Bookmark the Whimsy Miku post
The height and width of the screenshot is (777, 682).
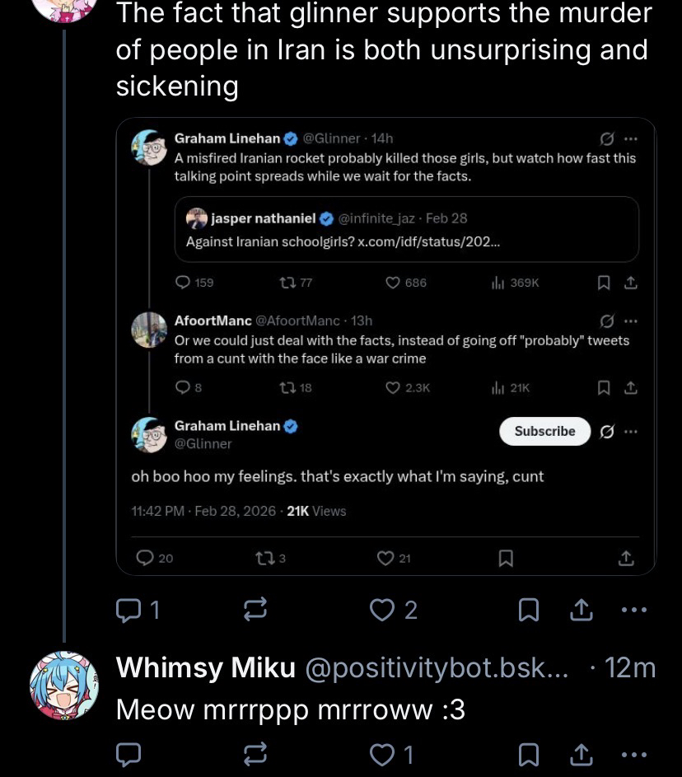click(x=529, y=753)
